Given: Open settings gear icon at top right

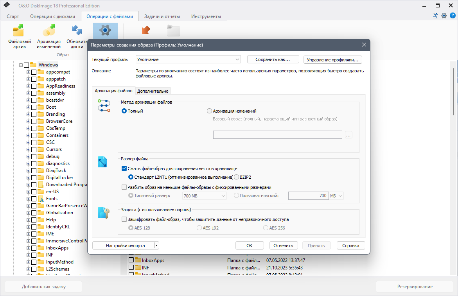Looking at the screenshot, I should 444,16.
